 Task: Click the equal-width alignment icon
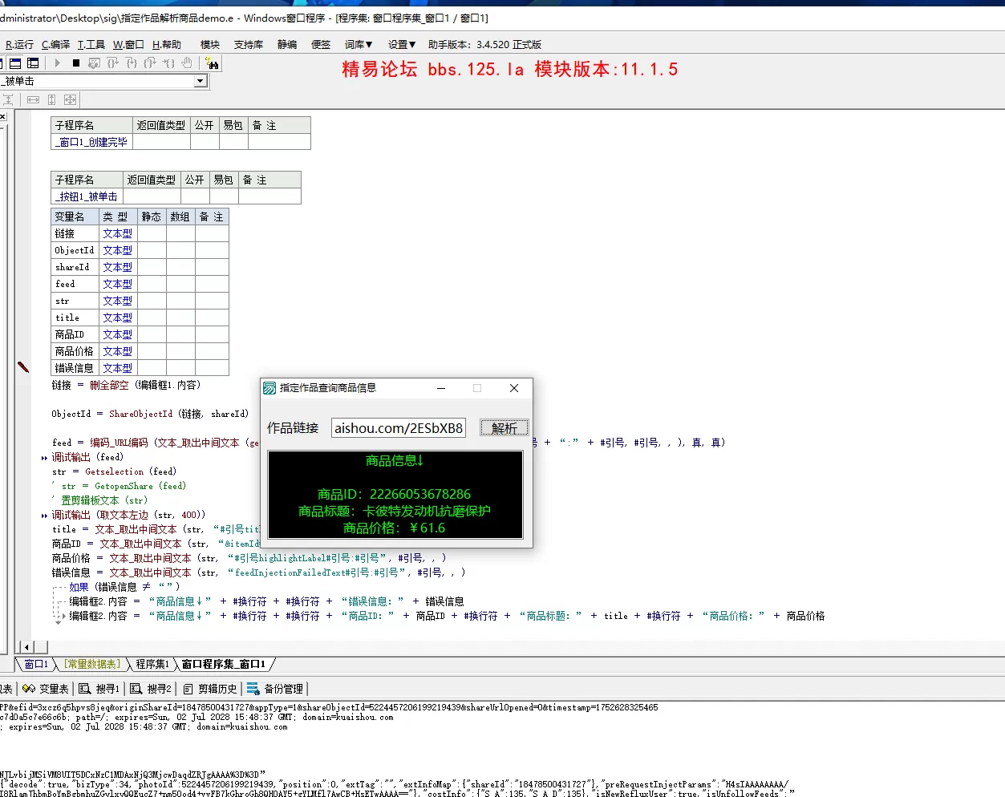(33, 99)
